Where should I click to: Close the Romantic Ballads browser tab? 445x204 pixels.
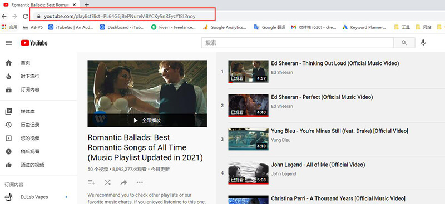[x=75, y=5]
